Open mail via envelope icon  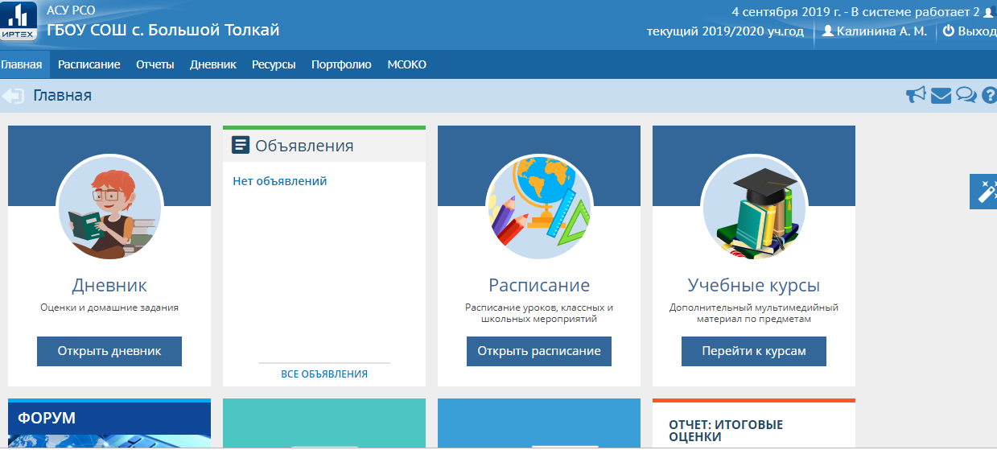tap(941, 96)
